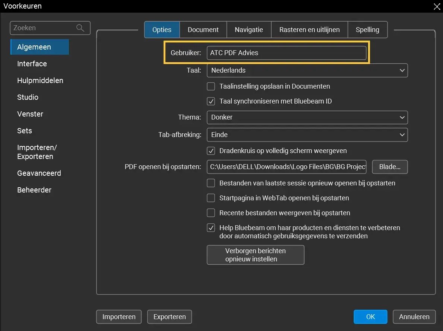Click the Gebruiker name field

[x=287, y=53]
